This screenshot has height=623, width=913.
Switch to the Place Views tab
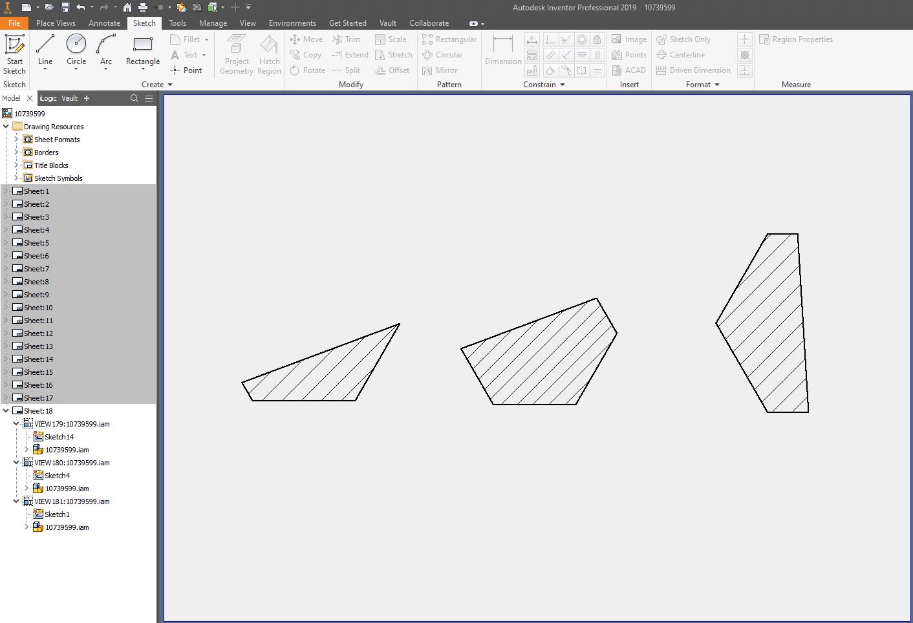pos(56,23)
